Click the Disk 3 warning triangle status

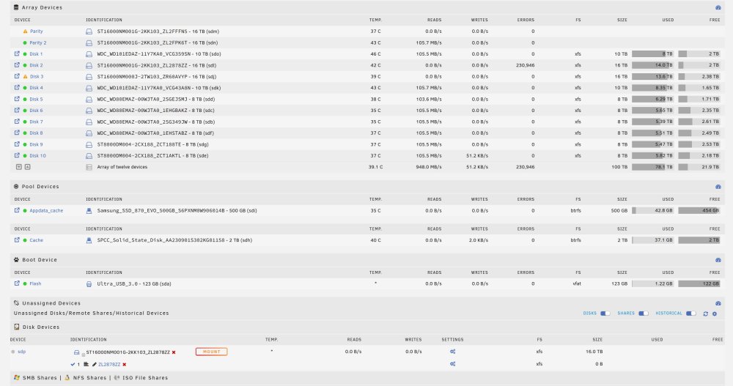point(25,76)
